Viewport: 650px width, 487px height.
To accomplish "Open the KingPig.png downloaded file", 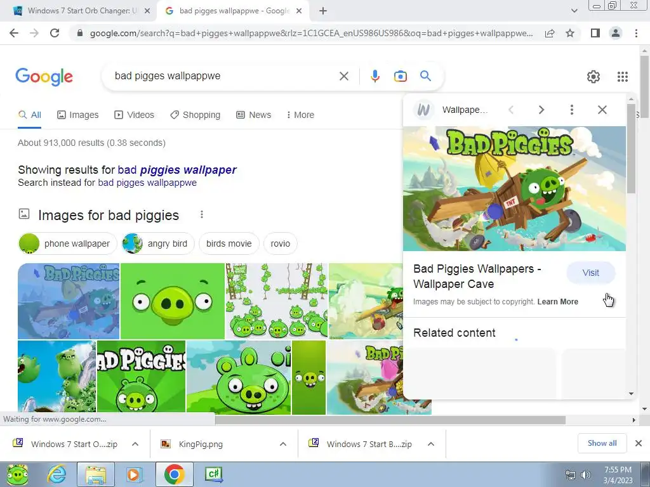I will (x=201, y=444).
